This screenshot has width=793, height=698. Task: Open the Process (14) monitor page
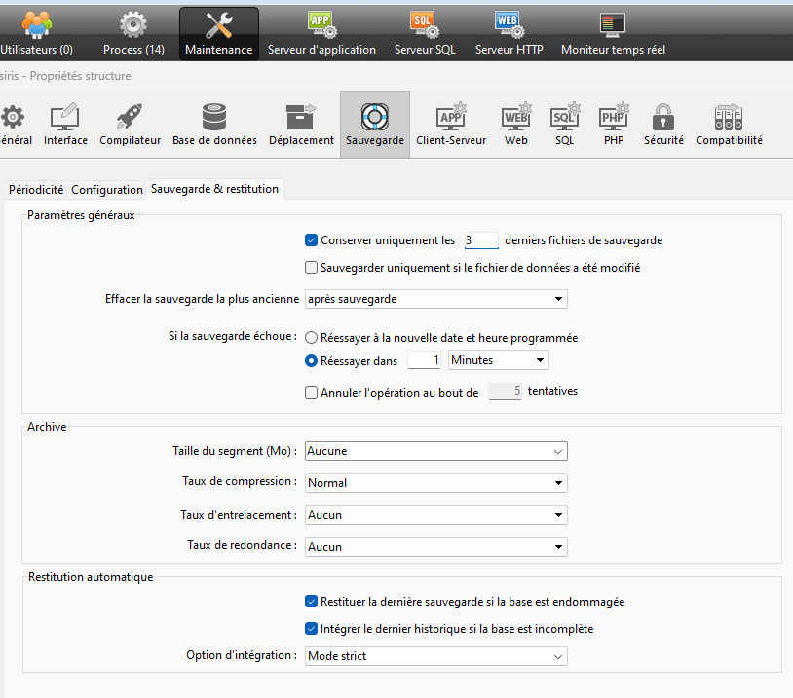click(x=133, y=33)
